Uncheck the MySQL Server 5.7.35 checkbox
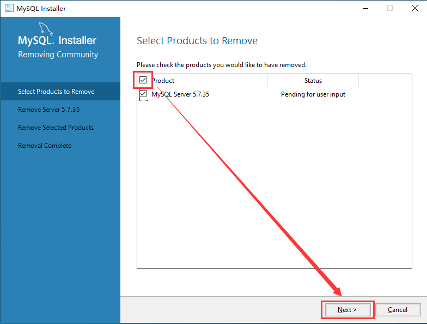This screenshot has height=324, width=427. 143,94
